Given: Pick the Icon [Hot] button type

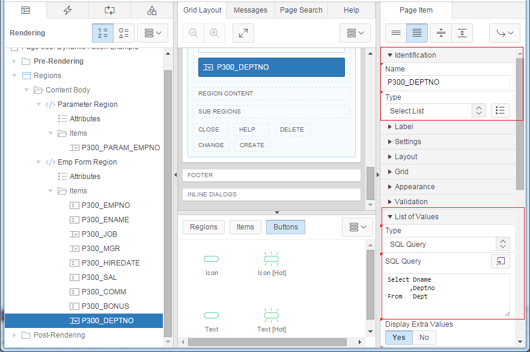Looking at the screenshot, I should point(272,264).
